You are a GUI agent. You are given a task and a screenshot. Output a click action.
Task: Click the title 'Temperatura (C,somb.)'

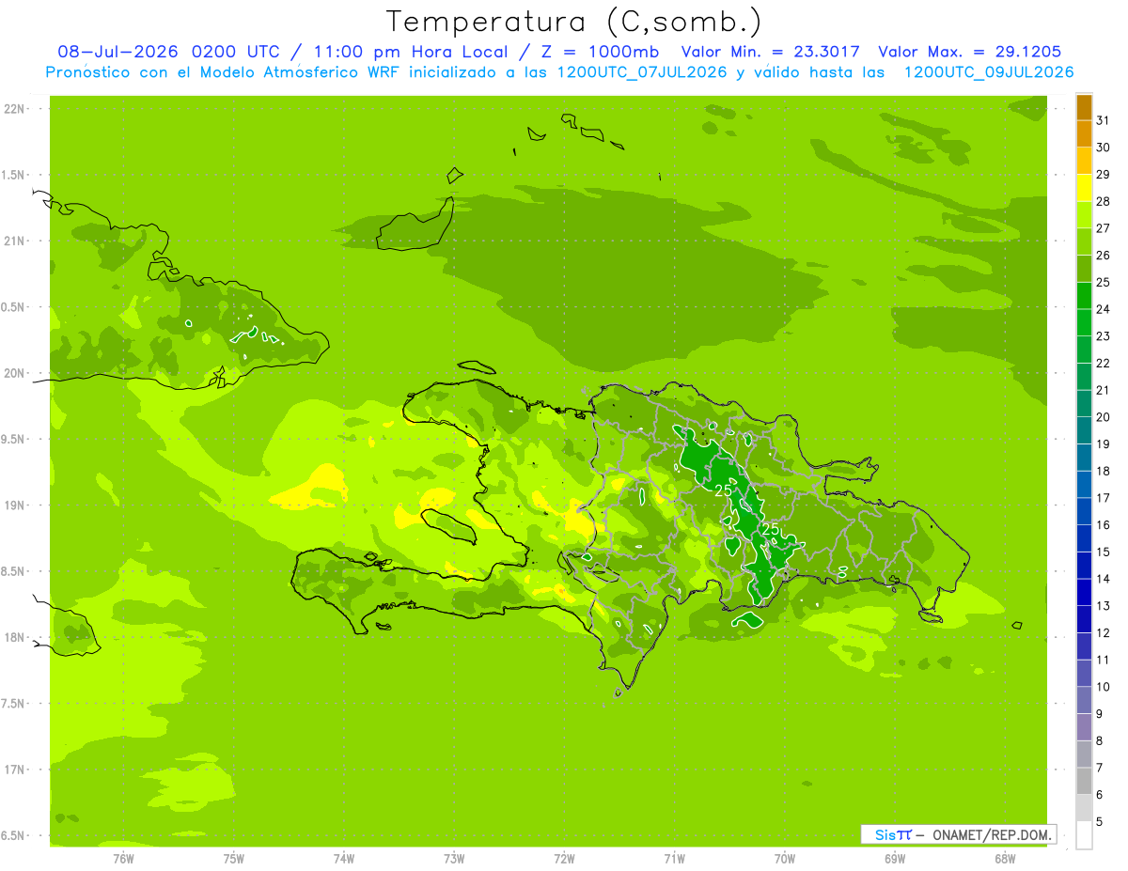coord(574,22)
